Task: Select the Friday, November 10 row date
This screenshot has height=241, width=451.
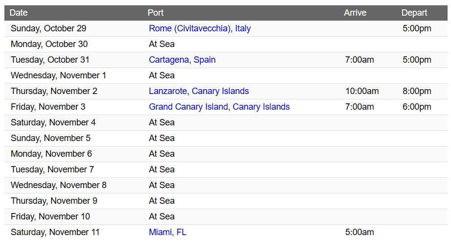Action: point(50,217)
